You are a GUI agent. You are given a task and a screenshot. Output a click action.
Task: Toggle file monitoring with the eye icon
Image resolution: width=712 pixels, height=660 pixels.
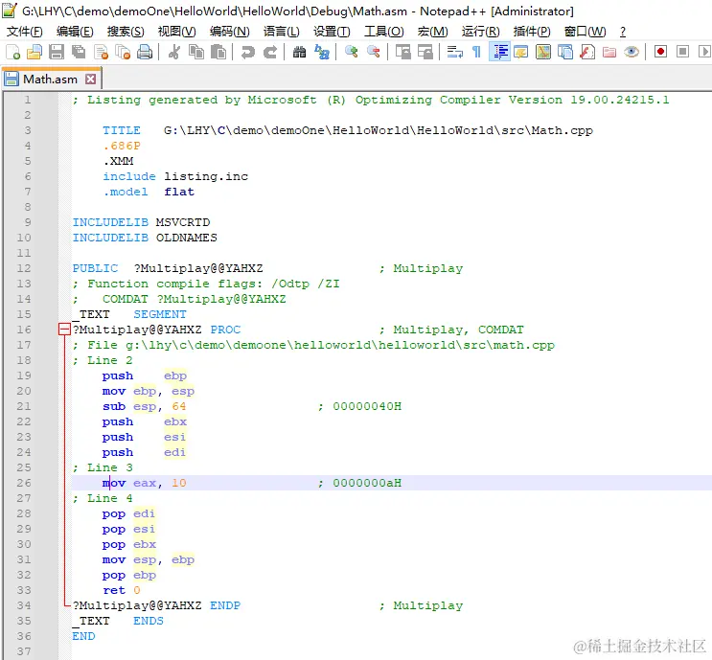coord(632,52)
